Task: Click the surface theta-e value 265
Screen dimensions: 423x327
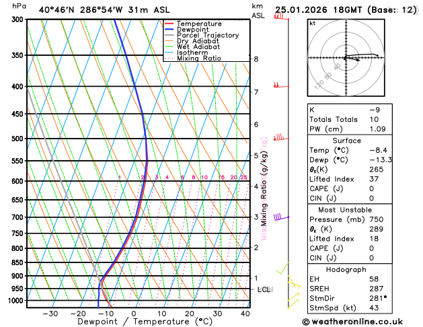Action: (377, 170)
